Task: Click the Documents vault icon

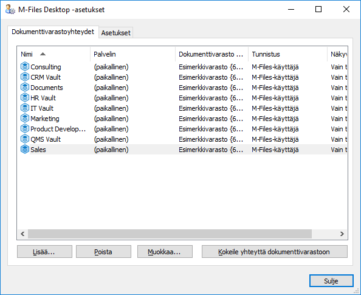Action: [25, 88]
